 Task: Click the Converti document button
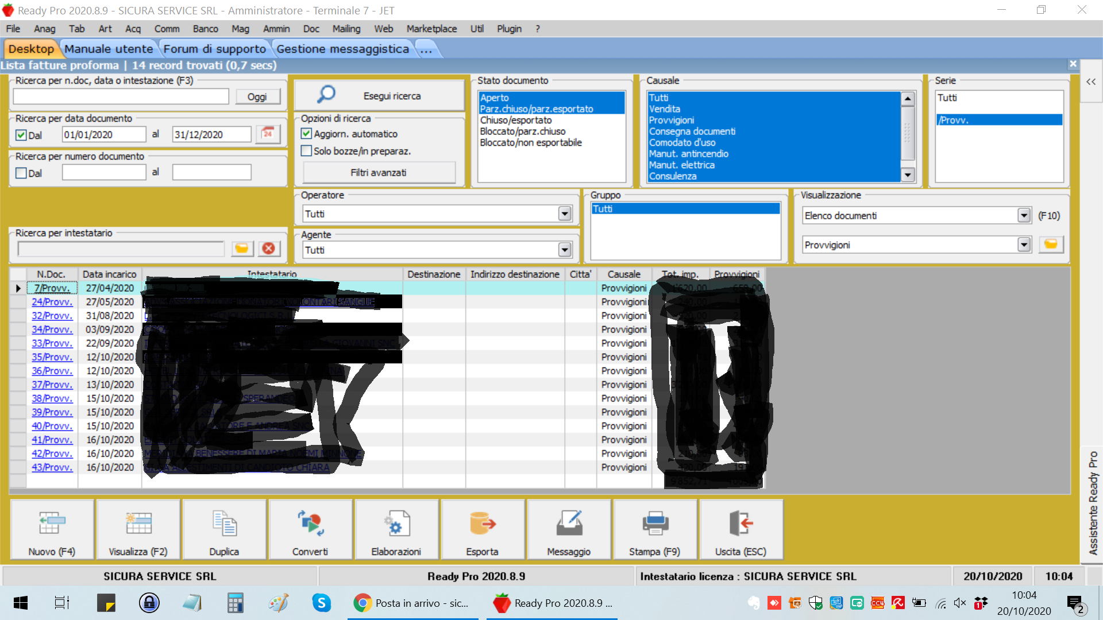click(x=310, y=529)
